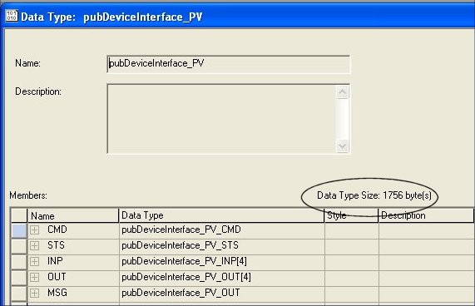Click the Description scrollbar down arrow
The height and width of the screenshot is (306, 475).
tap(342, 146)
